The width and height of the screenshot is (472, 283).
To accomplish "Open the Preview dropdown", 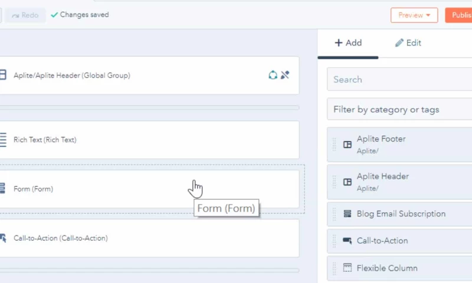I will pos(414,15).
